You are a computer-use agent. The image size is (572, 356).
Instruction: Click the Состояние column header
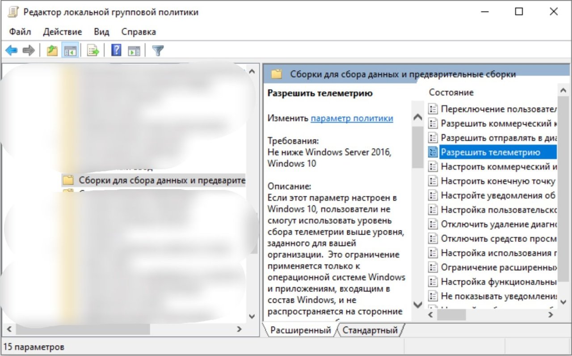click(x=451, y=93)
